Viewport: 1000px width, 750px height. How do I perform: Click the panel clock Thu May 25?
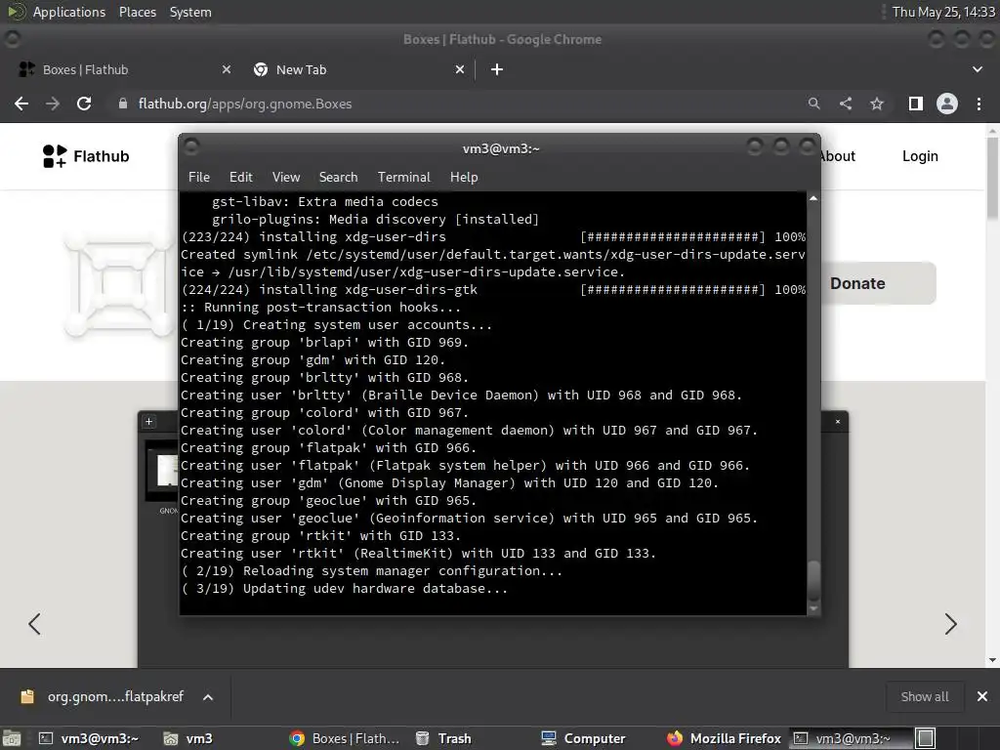pyautogui.click(x=943, y=12)
